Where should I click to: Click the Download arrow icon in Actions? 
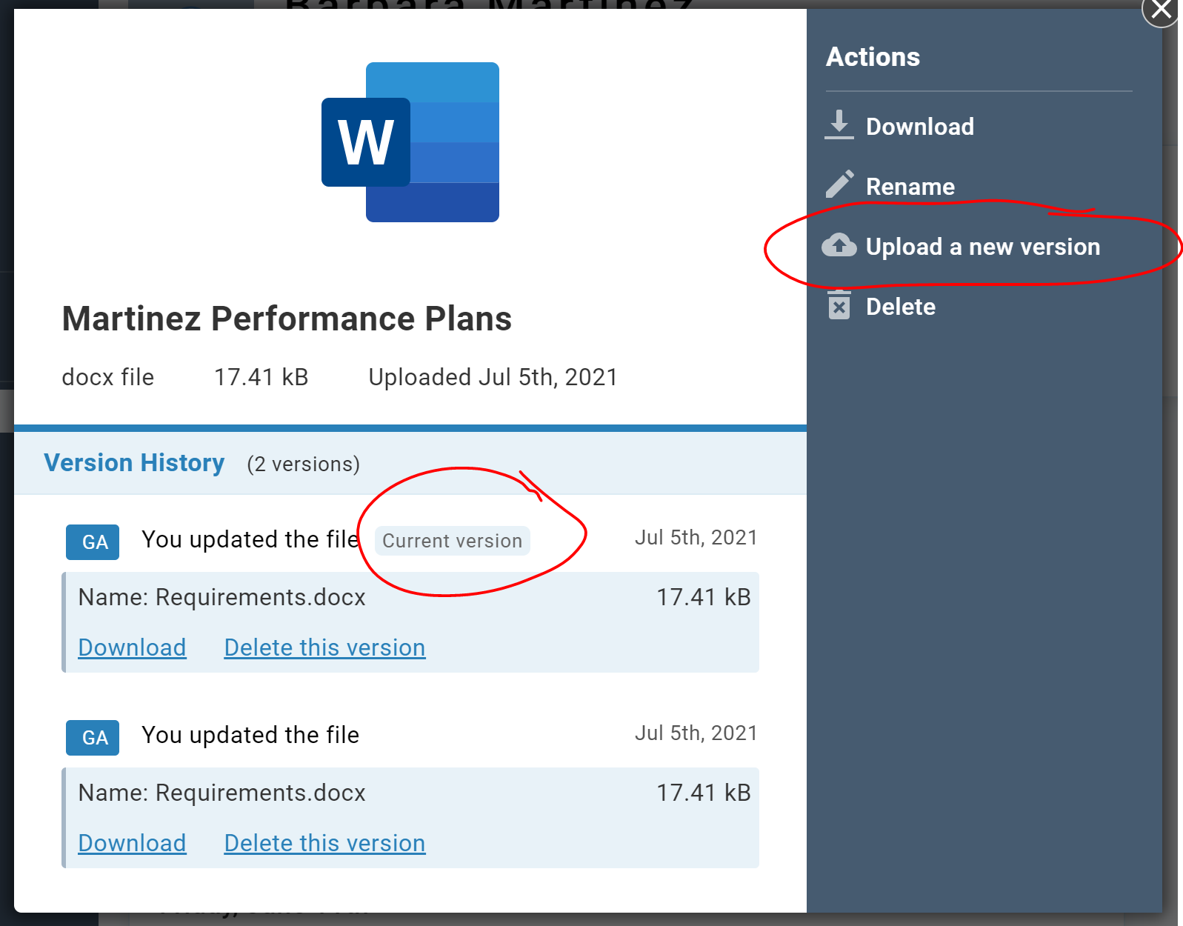(839, 125)
